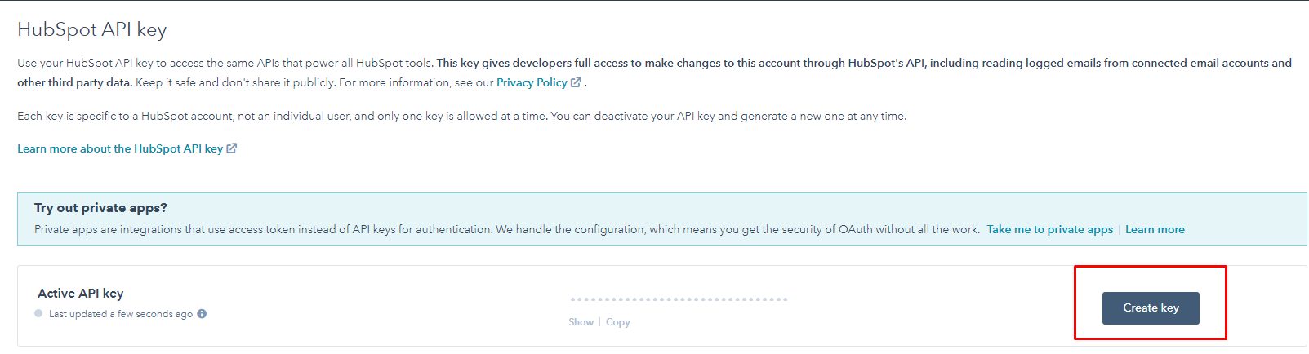This screenshot has height=354, width=1309.
Task: Click the Active API key label
Action: point(81,293)
